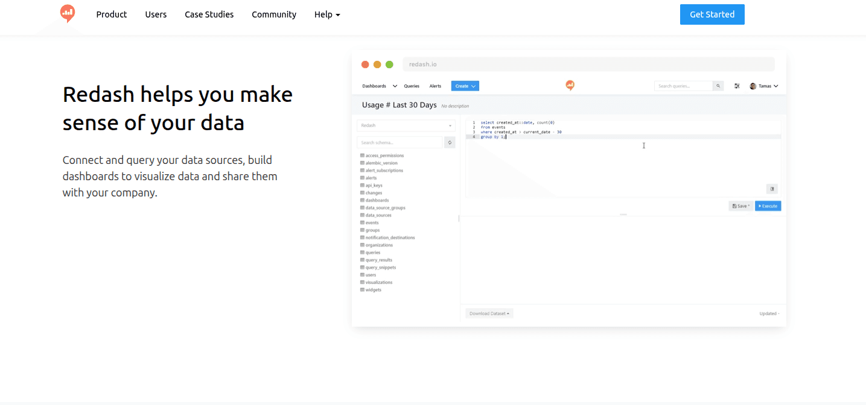The image size is (866, 405).
Task: Click the Search queries input field
Action: [x=683, y=86]
